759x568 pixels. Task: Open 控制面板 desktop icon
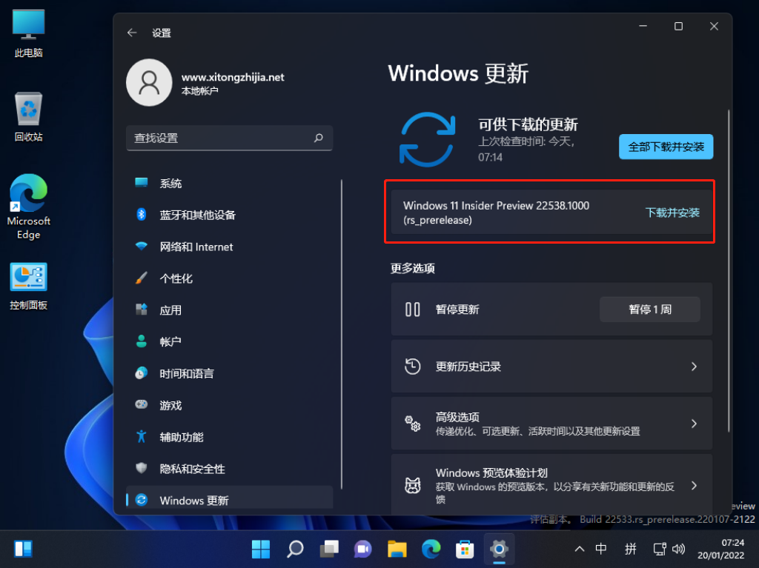(29, 287)
